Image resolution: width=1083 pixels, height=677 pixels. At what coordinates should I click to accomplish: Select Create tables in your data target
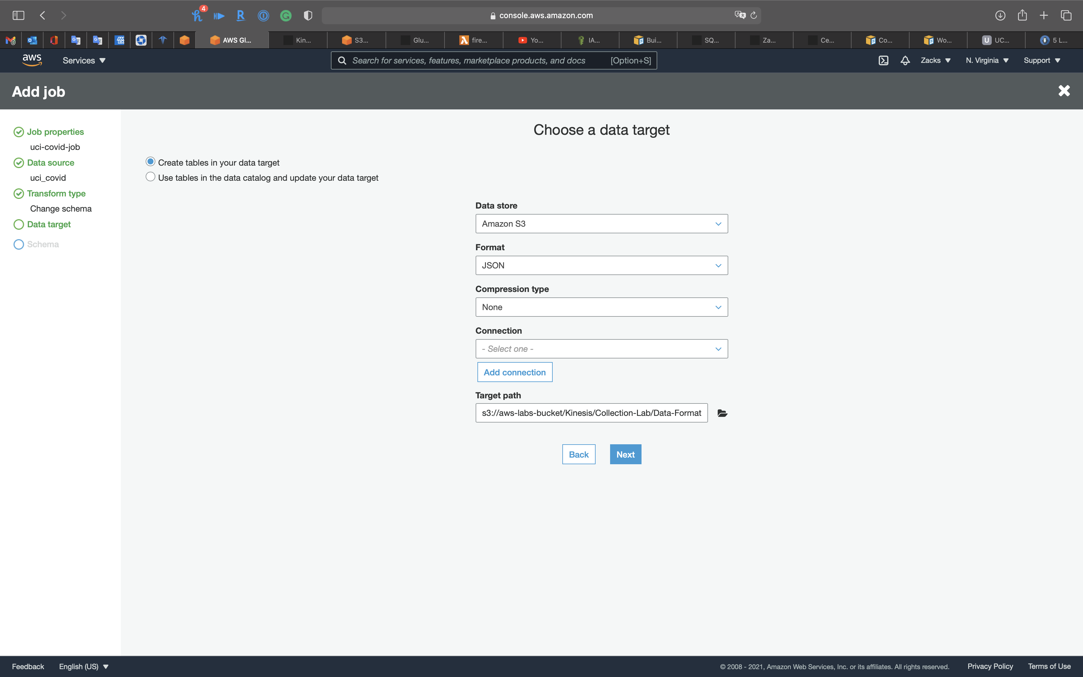click(150, 162)
